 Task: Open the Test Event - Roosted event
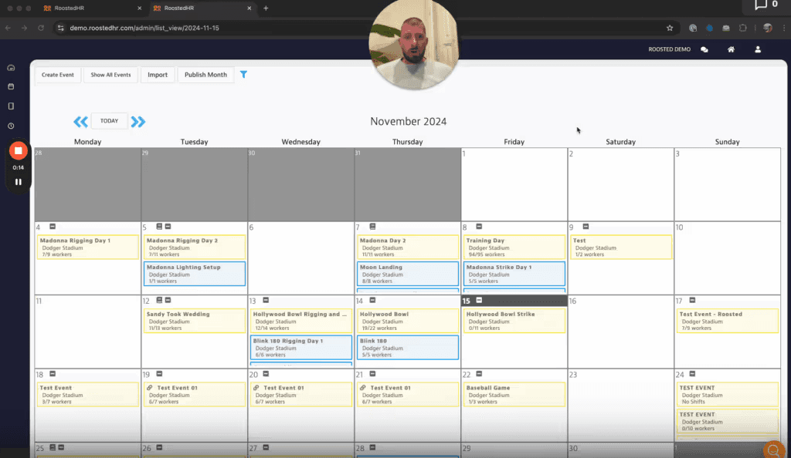coord(728,321)
